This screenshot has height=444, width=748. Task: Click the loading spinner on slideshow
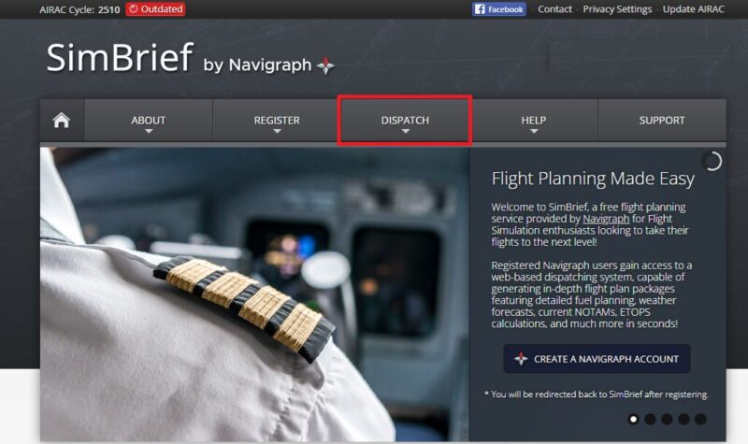pos(712,161)
